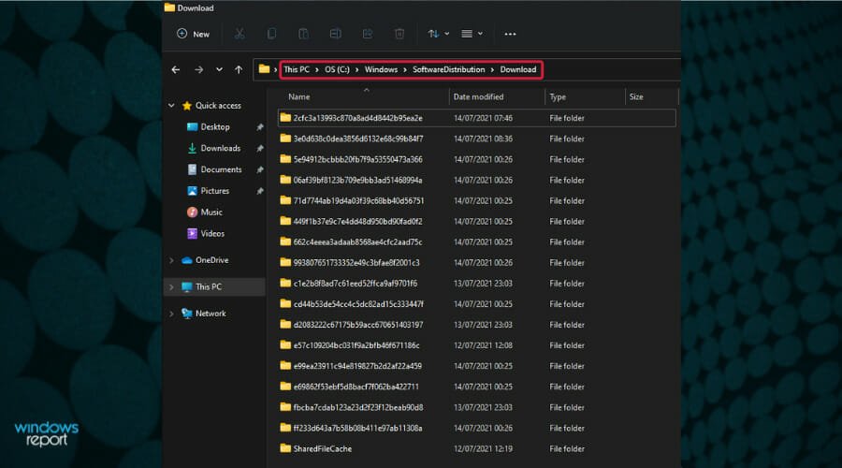The image size is (842, 468).
Task: Click folder icon of the SharedFileCache row
Action: [285, 448]
